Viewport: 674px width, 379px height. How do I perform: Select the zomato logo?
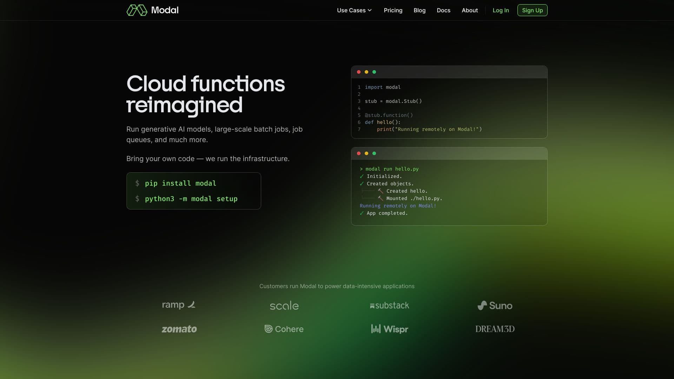tap(179, 329)
